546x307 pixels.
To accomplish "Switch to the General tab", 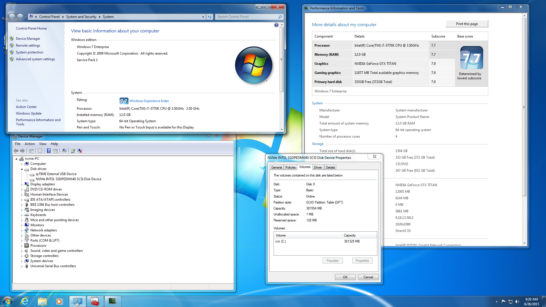I will pyautogui.click(x=276, y=167).
